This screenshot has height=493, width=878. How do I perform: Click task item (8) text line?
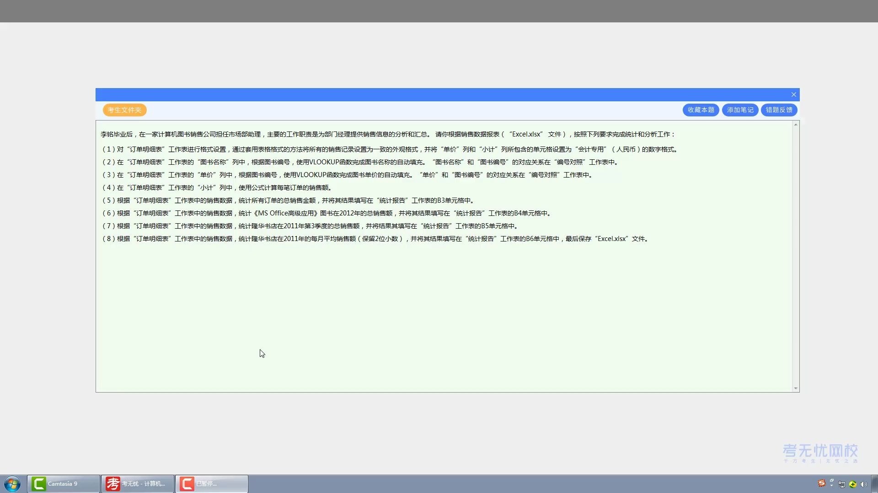tap(375, 239)
